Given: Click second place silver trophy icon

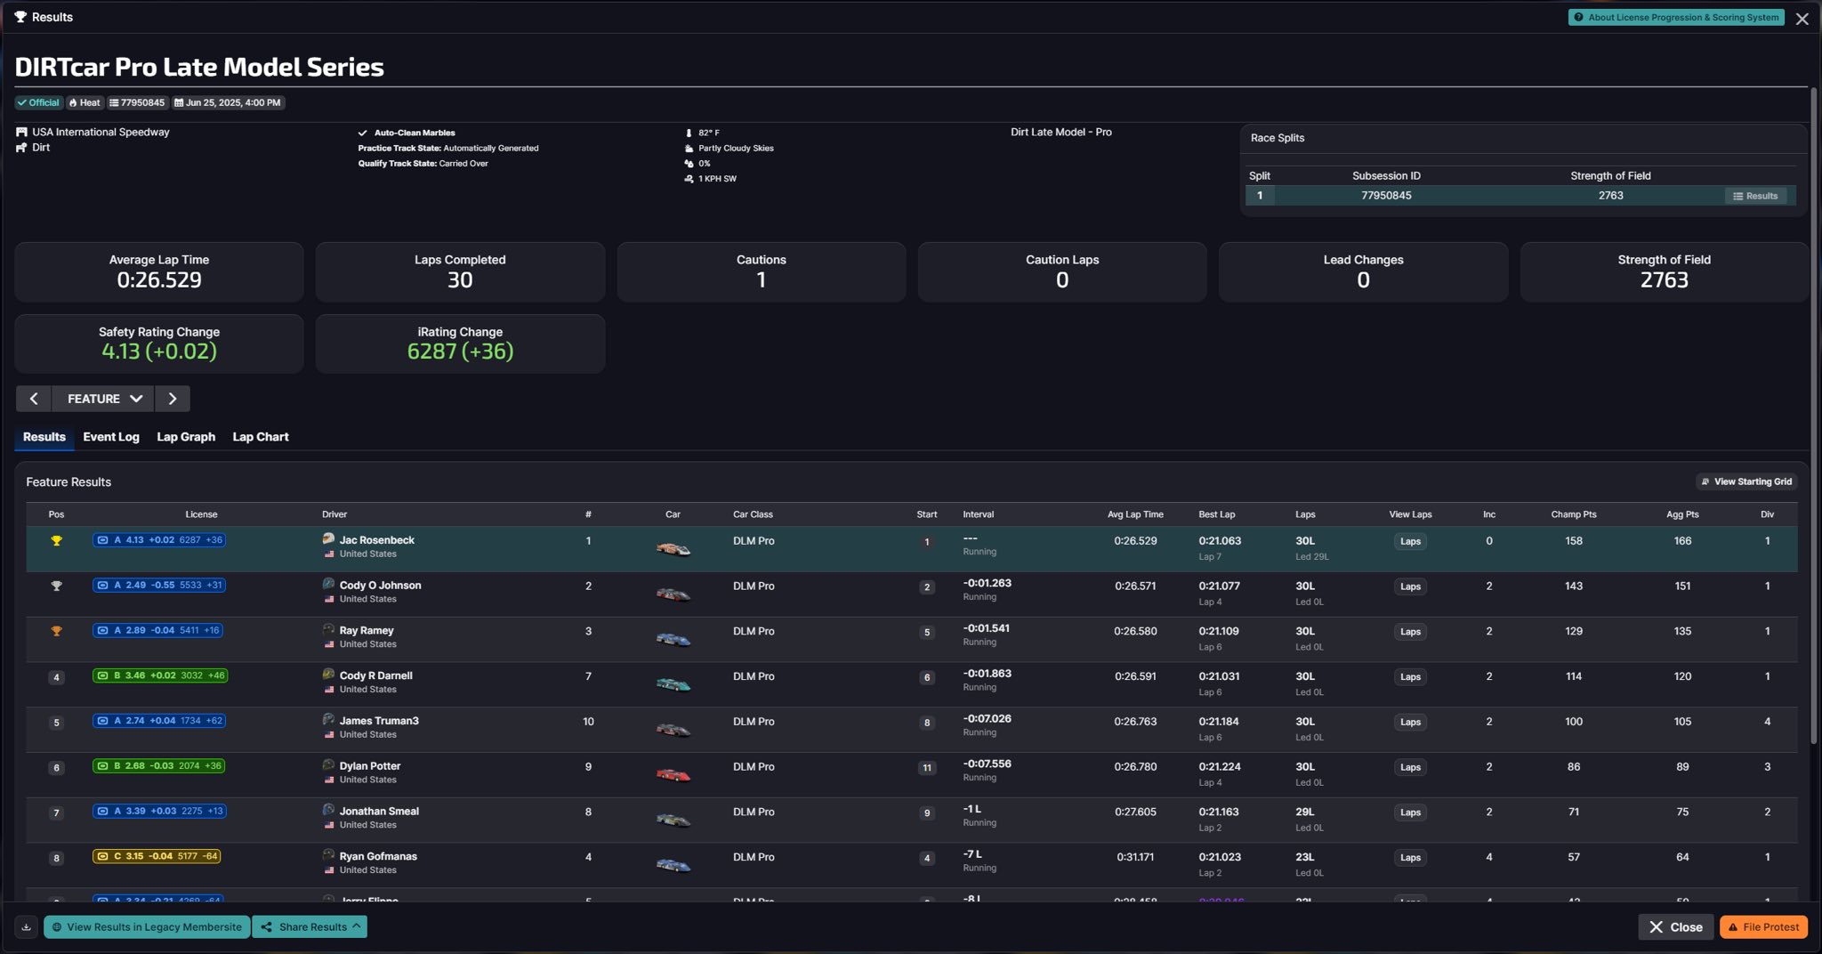Looking at the screenshot, I should pyautogui.click(x=56, y=586).
